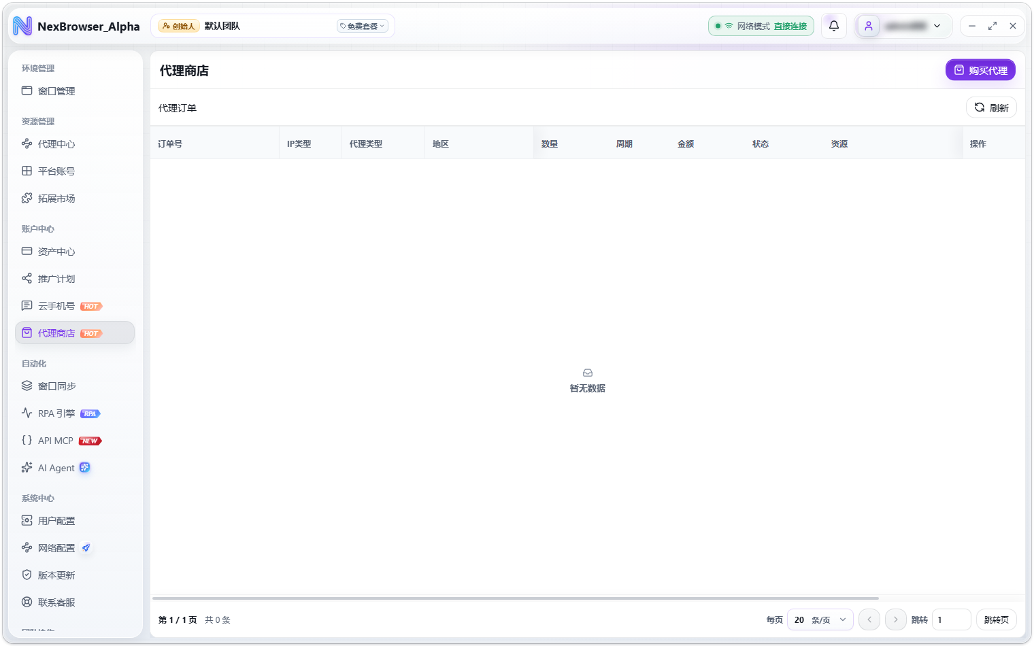Click the 购买代理 button
1034x646 pixels.
point(980,70)
